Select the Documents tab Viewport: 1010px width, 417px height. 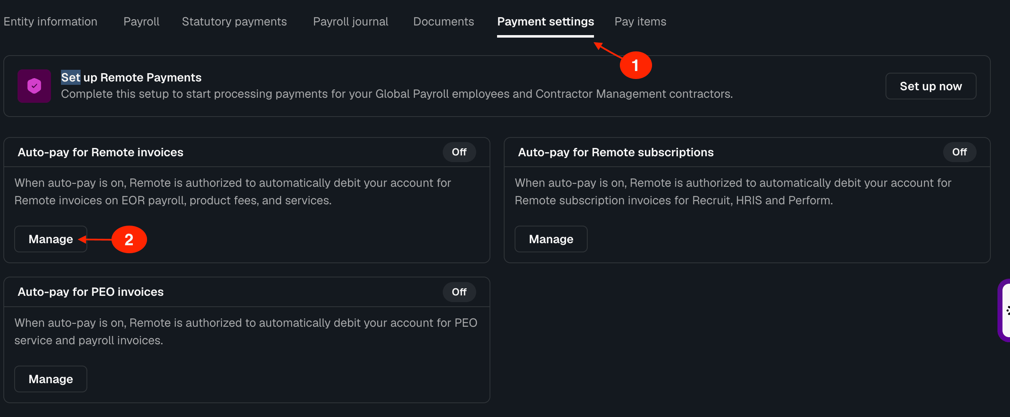pos(444,21)
